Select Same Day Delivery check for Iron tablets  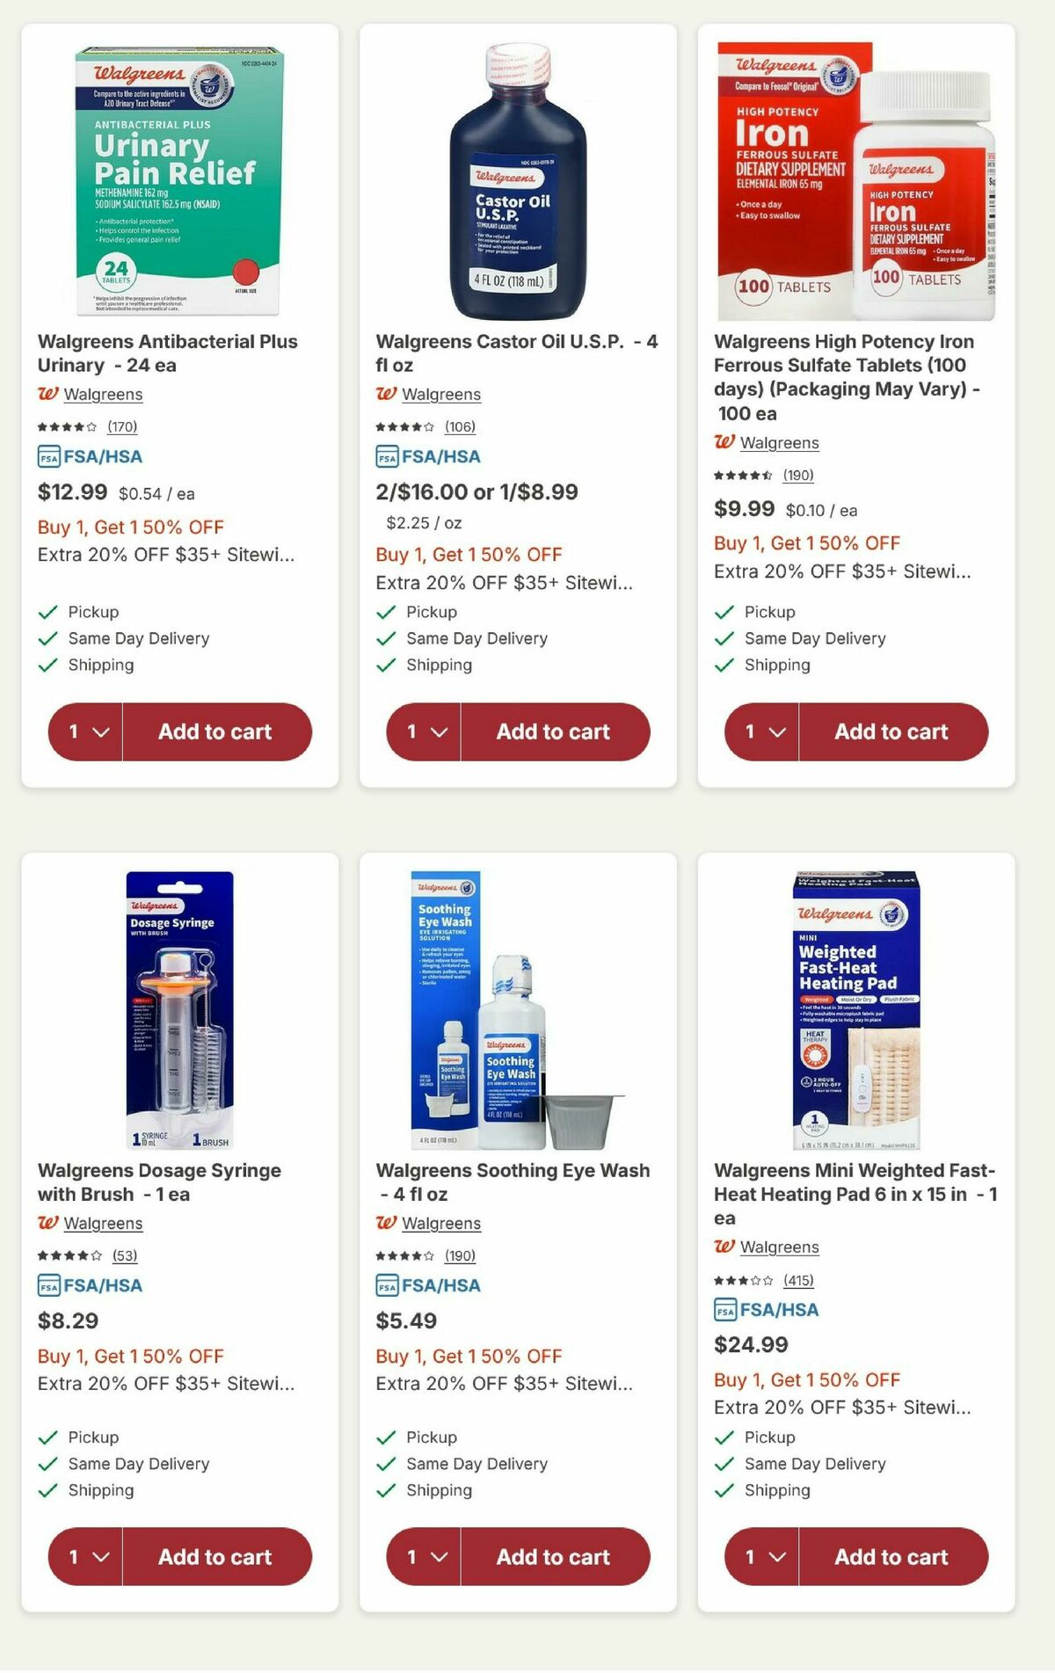pos(724,638)
